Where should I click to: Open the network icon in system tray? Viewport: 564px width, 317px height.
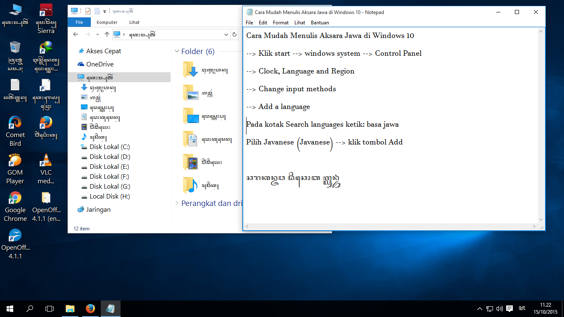(x=490, y=308)
